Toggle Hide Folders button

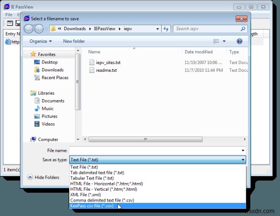coord(43,177)
